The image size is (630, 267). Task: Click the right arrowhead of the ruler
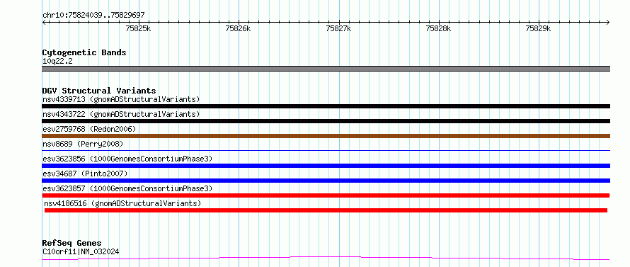click(608, 23)
